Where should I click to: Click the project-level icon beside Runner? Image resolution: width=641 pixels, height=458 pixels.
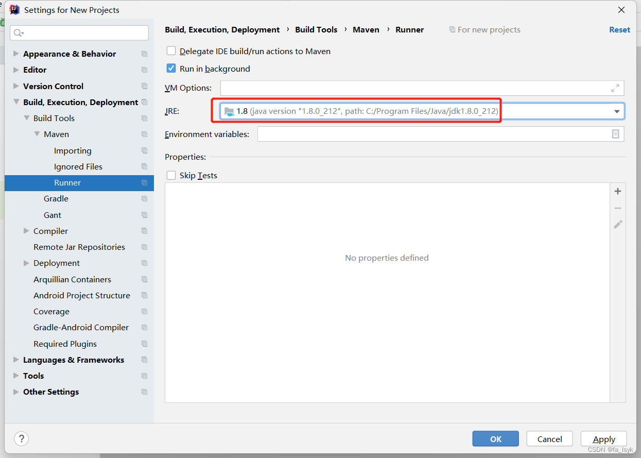tap(144, 183)
